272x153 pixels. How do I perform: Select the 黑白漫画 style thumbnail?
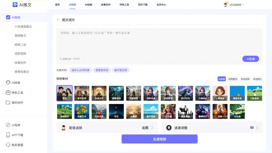185,112
